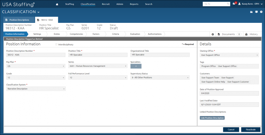Image resolution: width=265 pixels, height=135 pixels.
Task: Open the Reports menu
Action: 134,4
